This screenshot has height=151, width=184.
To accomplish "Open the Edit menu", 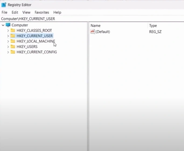I will click(x=15, y=12).
